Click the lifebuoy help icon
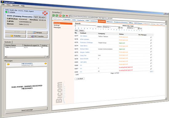Screen dimensions: 169x118 [x=45, y=13]
